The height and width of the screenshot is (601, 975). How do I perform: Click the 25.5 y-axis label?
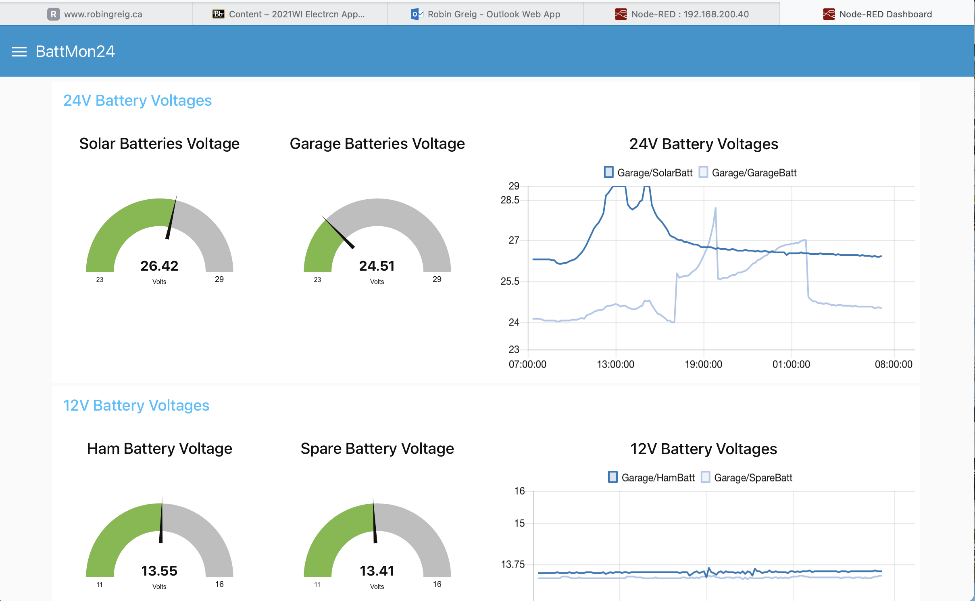(x=510, y=282)
